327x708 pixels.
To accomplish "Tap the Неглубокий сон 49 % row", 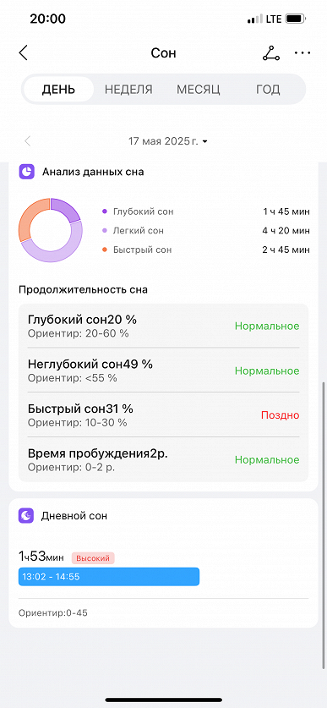I will click(x=163, y=370).
